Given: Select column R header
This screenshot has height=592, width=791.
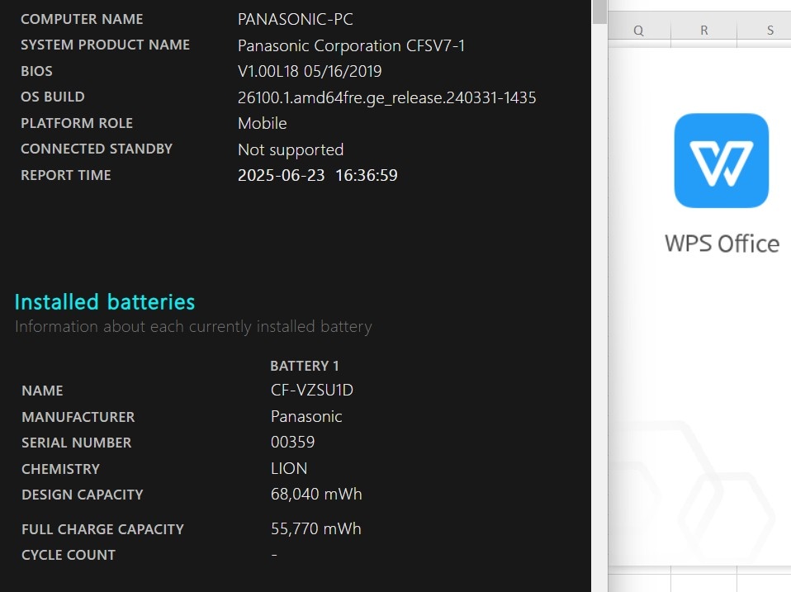Looking at the screenshot, I should tap(704, 31).
